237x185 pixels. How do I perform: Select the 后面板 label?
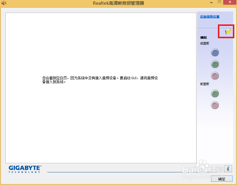(x=205, y=43)
